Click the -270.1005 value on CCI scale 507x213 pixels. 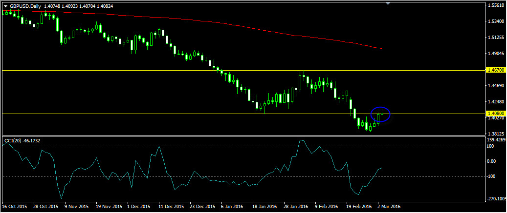pos(496,199)
